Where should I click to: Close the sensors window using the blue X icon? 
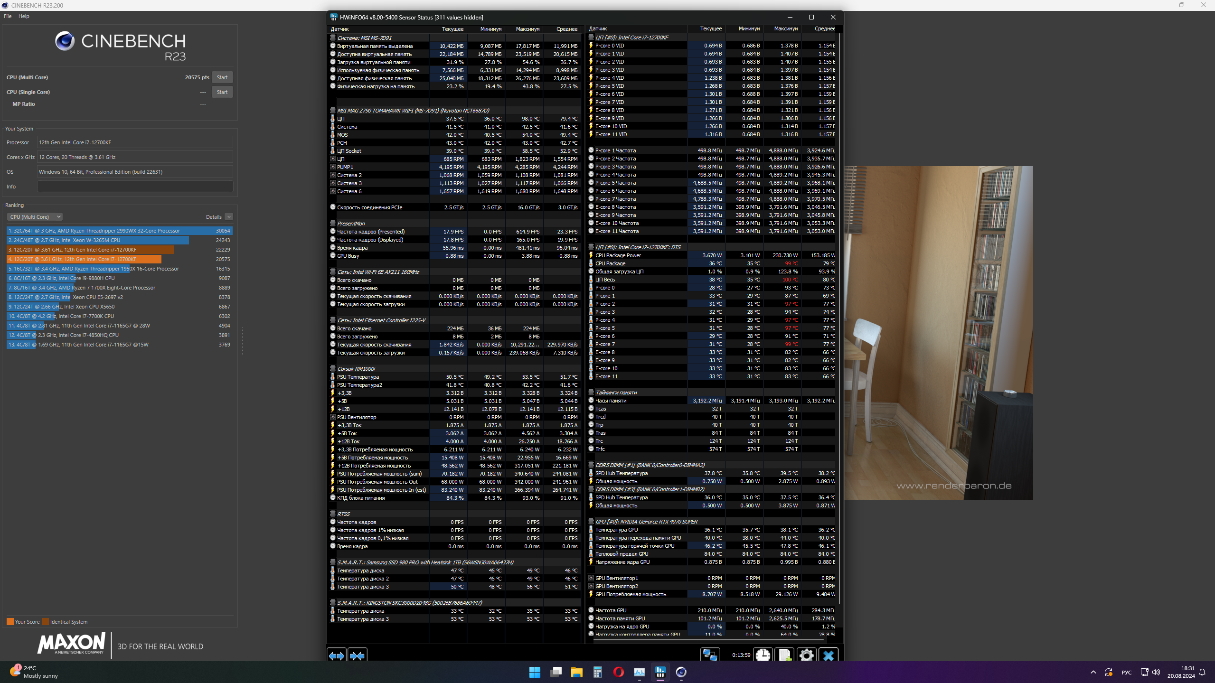[x=829, y=655]
